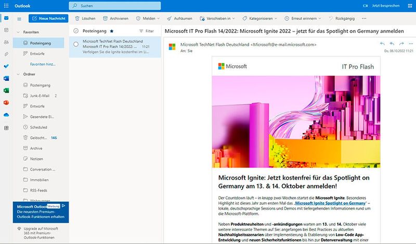The image size is (416, 244).
Task: Open the Melden dropdown
Action: (148, 18)
